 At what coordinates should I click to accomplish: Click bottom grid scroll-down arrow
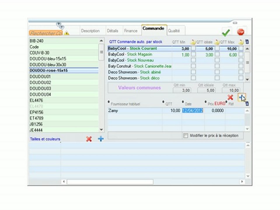(248, 176)
